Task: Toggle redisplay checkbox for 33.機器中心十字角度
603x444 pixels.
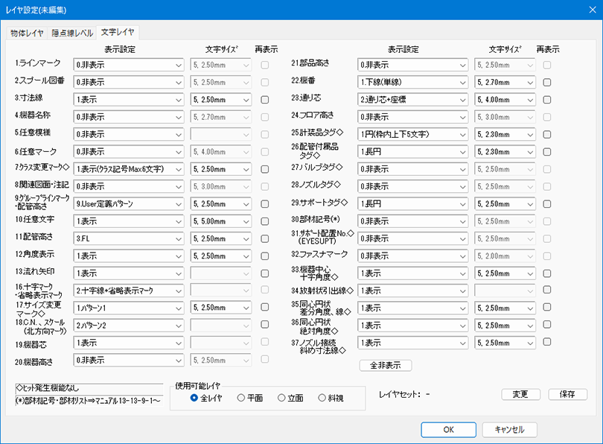Action: click(547, 273)
